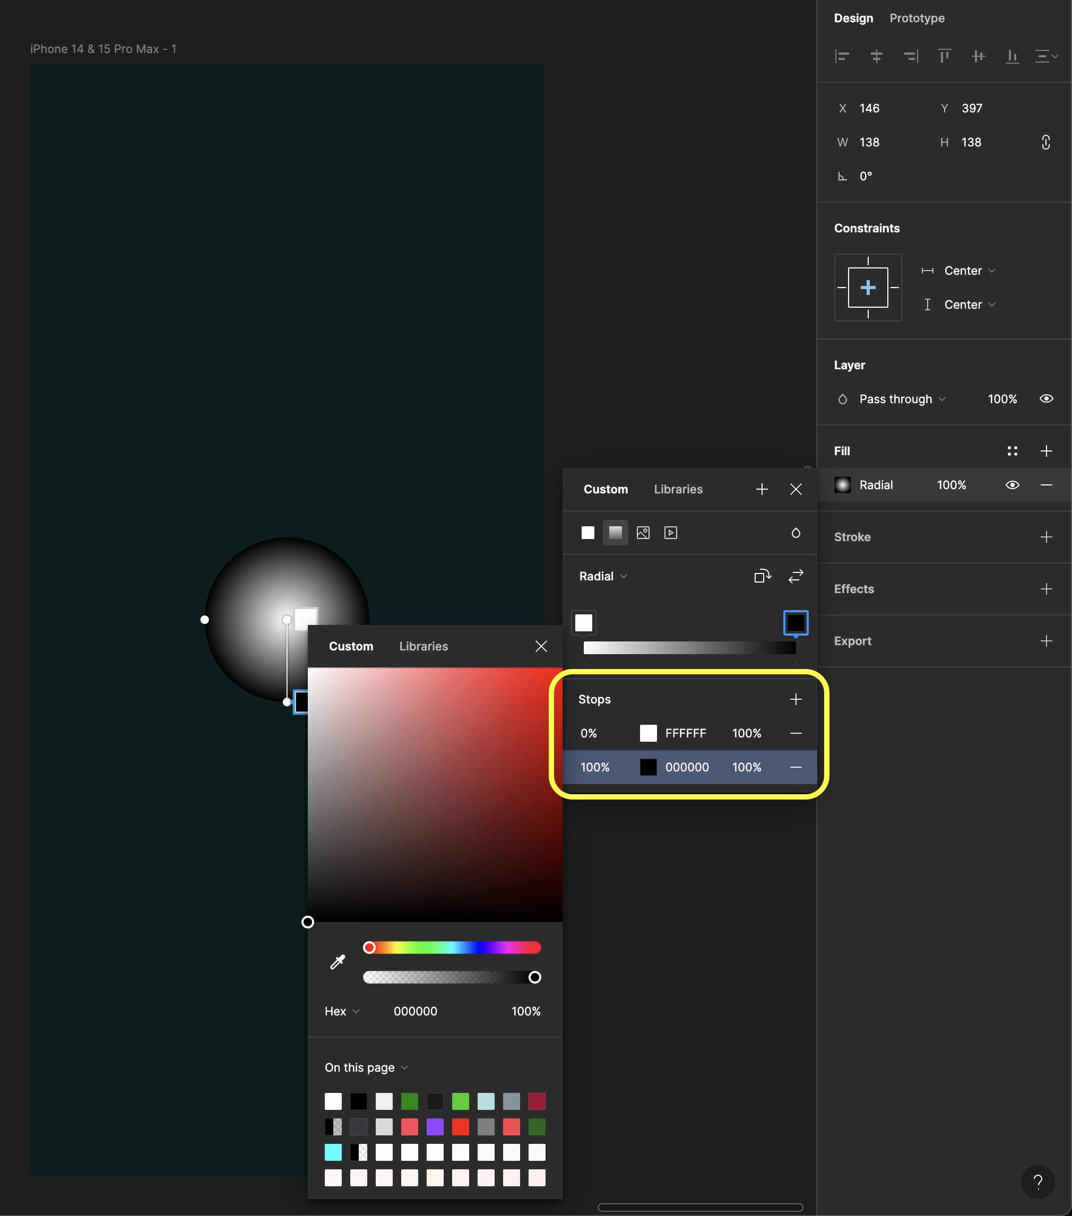
Task: Click align horizontal centers icon
Action: (876, 57)
